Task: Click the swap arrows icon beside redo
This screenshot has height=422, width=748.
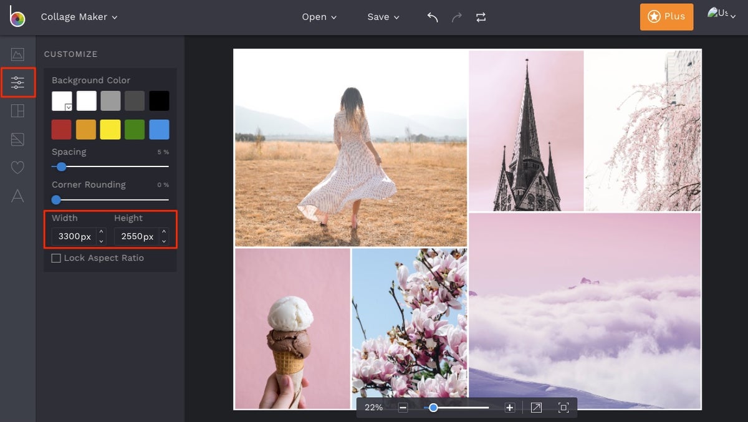Action: pos(480,17)
